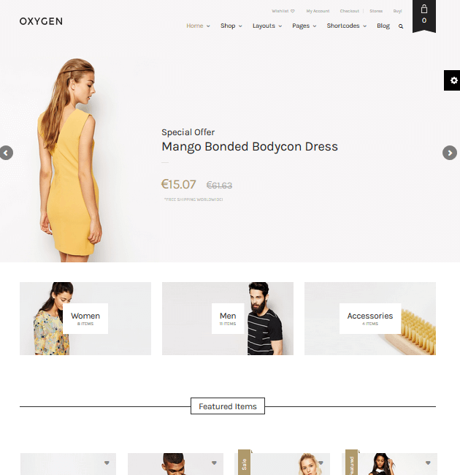Click the crossed-out €61.63 price
Image resolution: width=460 pixels, height=475 pixels.
(x=219, y=185)
